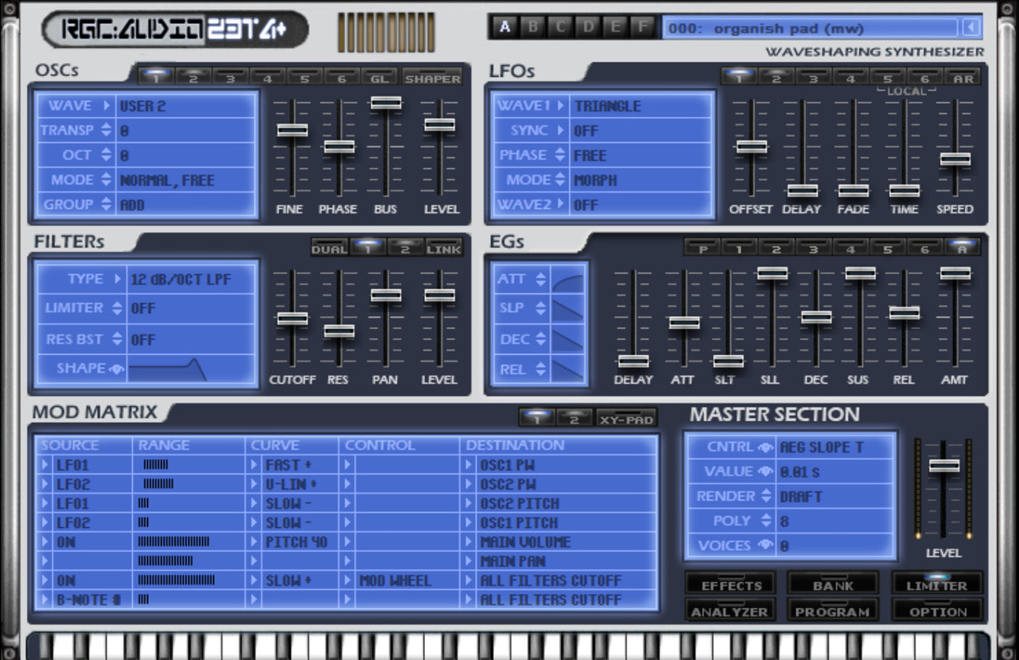
Task: Toggle the DUAL filter mode
Action: coord(329,247)
